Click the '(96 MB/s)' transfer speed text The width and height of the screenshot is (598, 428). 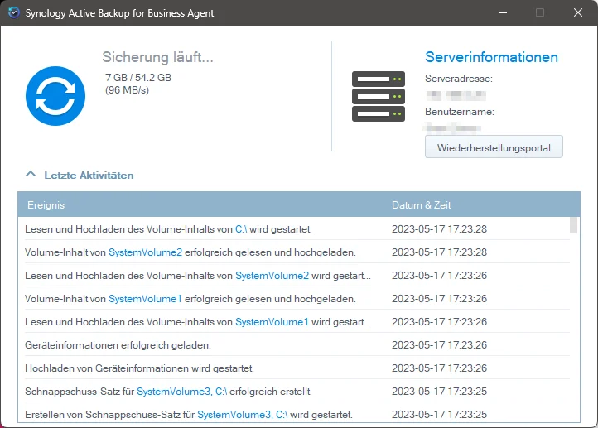click(x=127, y=90)
